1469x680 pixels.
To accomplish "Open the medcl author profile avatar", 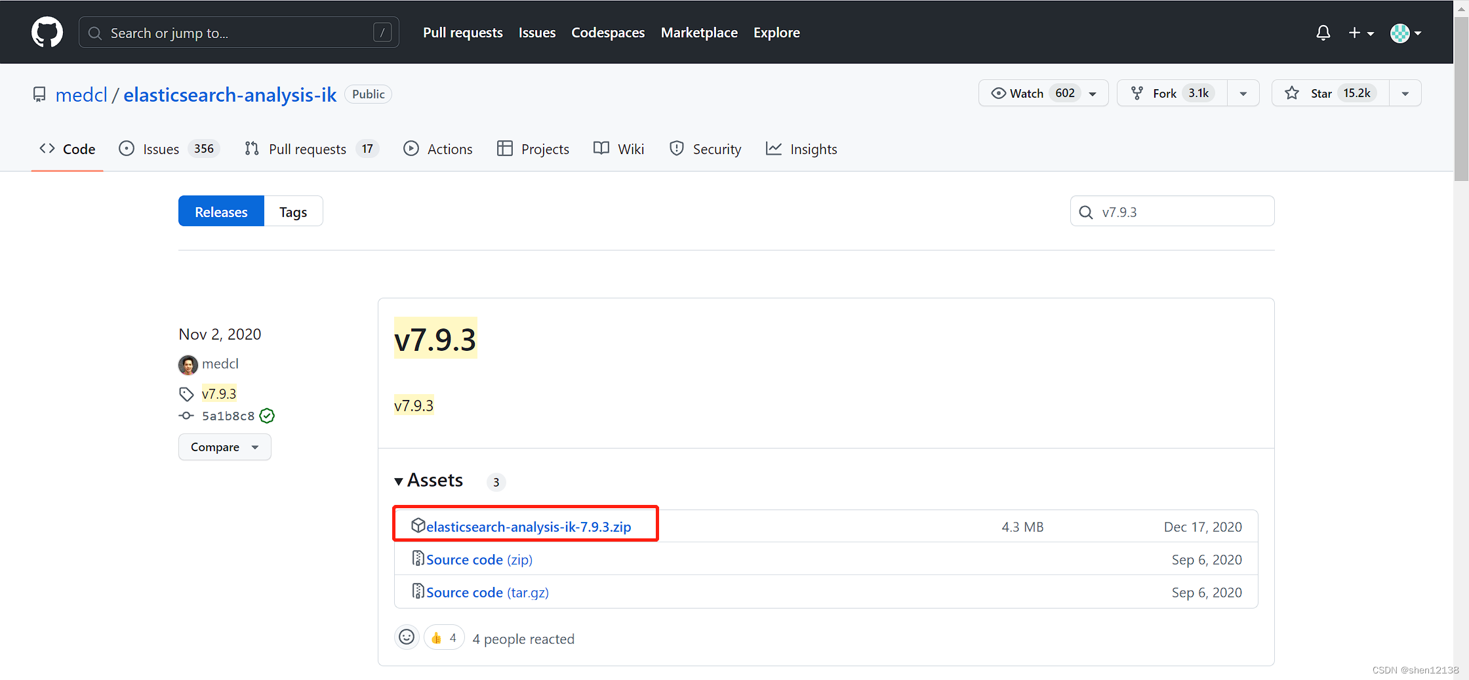I will pos(188,365).
